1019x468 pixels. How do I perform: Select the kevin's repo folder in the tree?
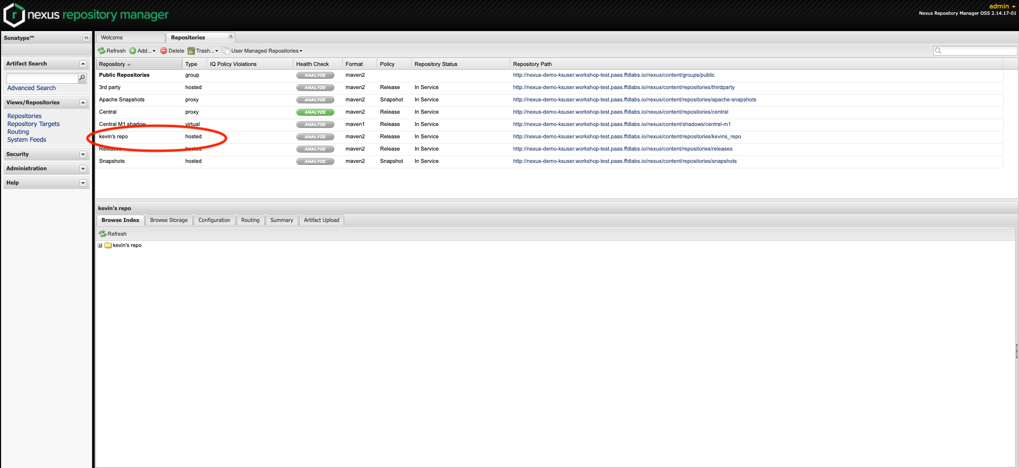pos(123,245)
